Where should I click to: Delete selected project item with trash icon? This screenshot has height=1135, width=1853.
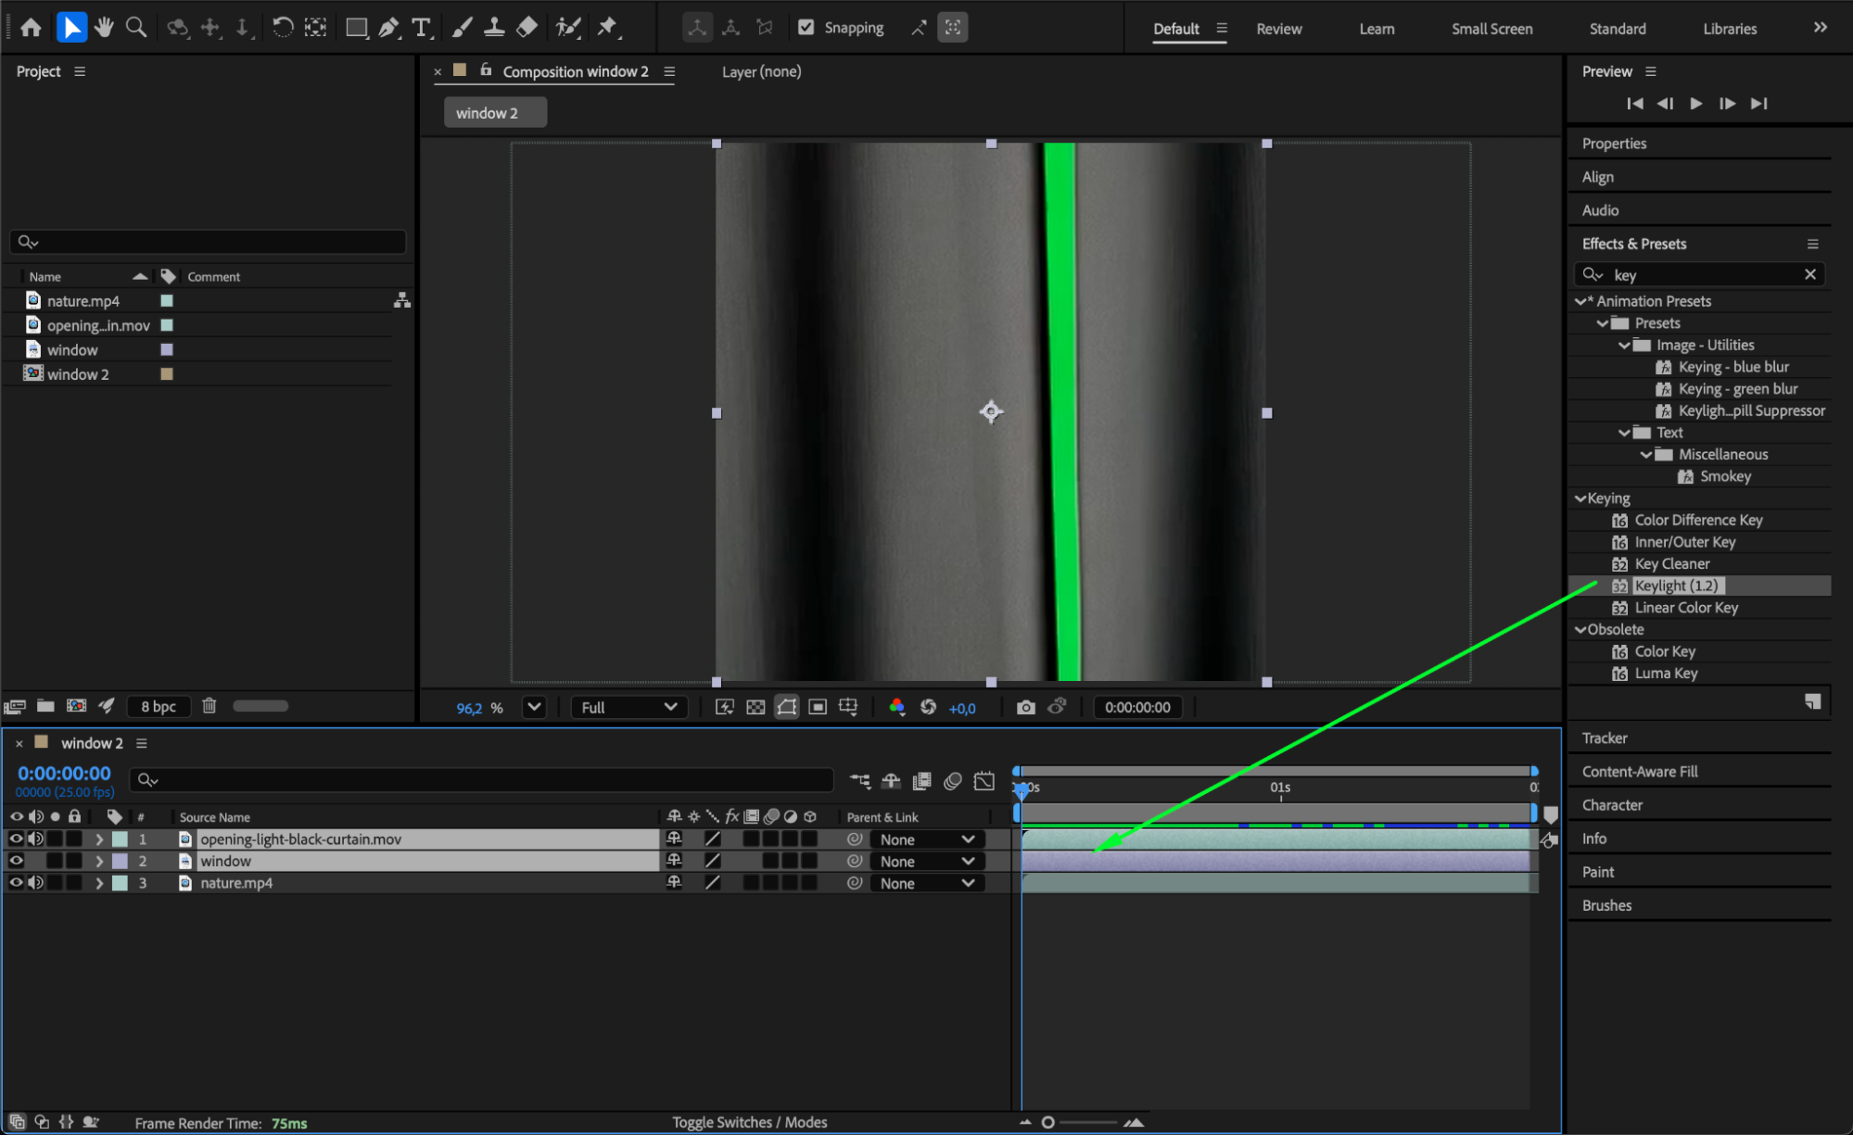coord(209,706)
